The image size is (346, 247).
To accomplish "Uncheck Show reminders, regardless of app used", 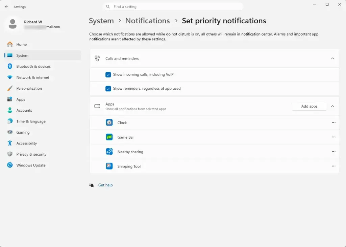I will coord(108,89).
